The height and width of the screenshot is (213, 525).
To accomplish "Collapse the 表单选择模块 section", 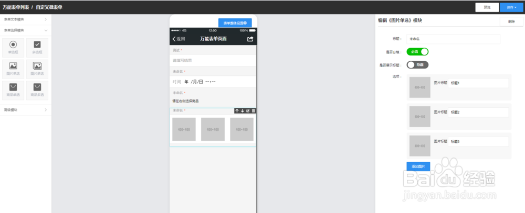I will (x=26, y=30).
